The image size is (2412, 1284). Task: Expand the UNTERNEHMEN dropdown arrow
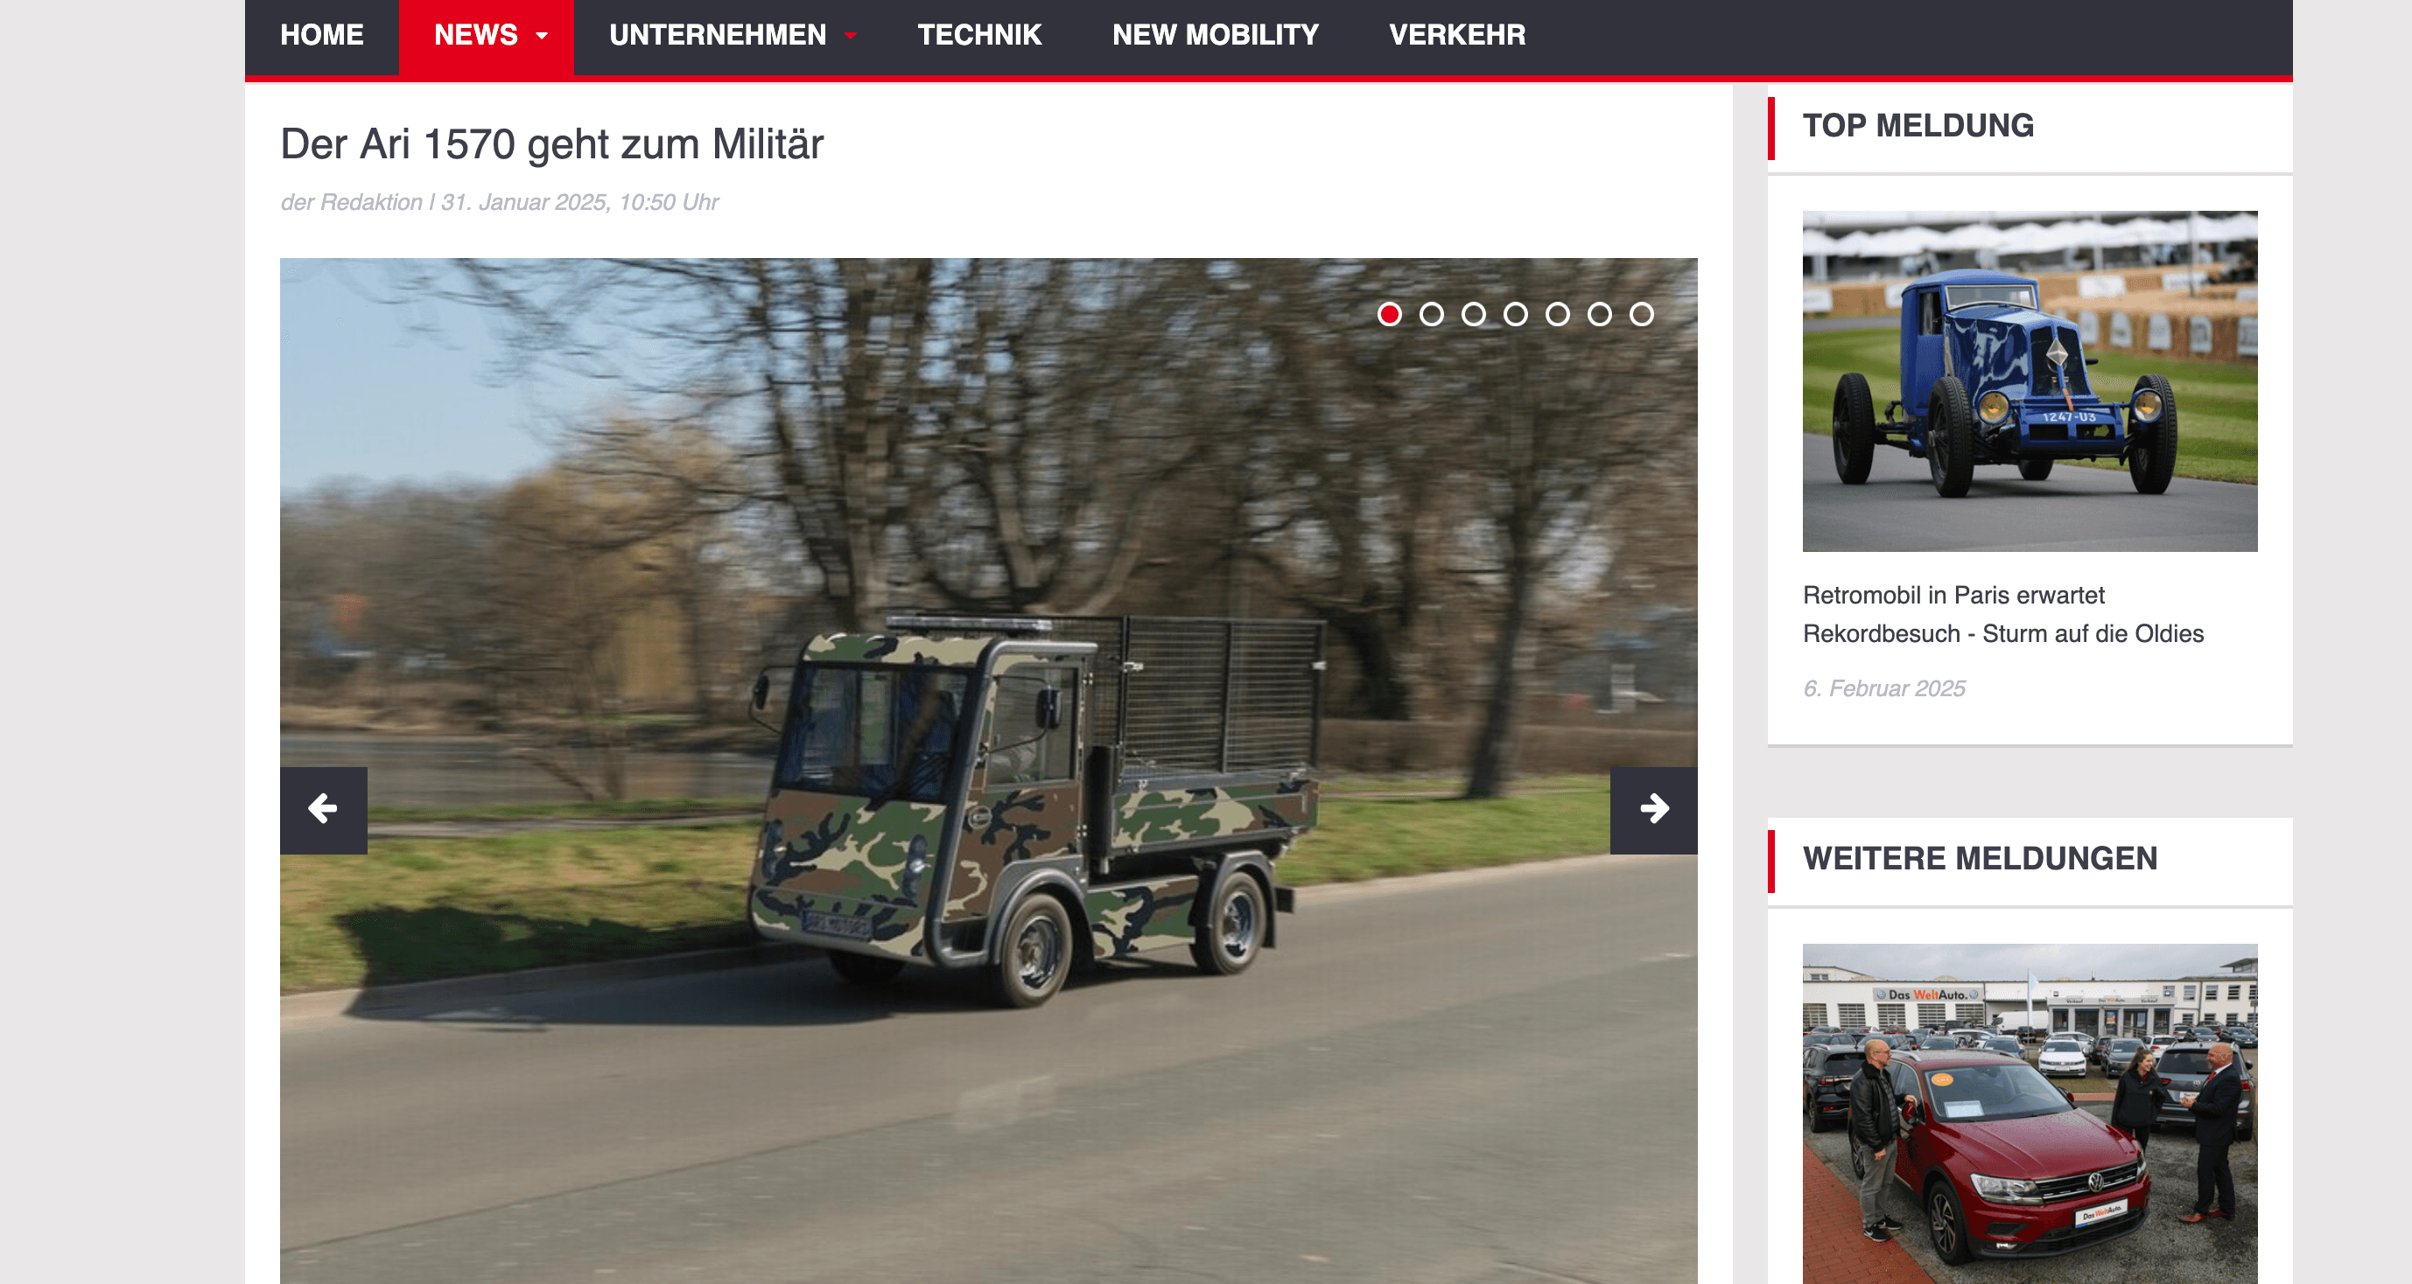coord(850,36)
